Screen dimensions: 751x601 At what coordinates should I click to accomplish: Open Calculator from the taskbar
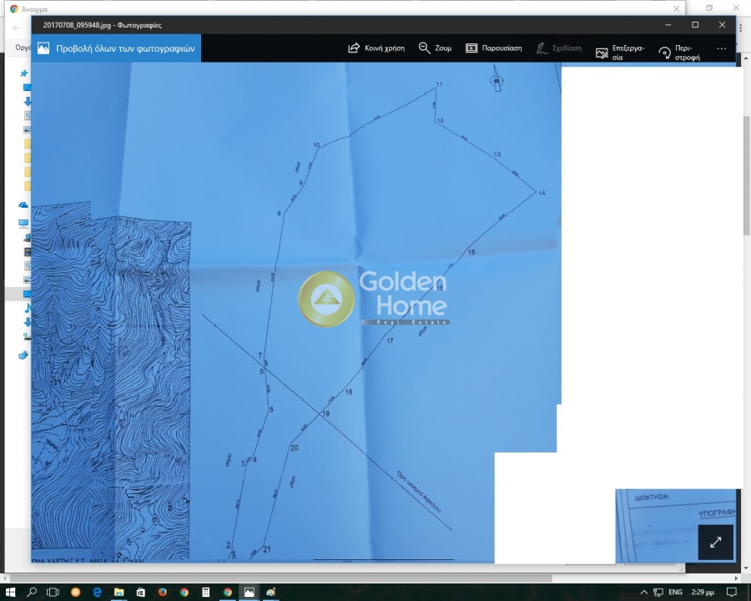[205, 592]
